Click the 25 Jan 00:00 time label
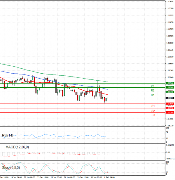 (56, 177)
